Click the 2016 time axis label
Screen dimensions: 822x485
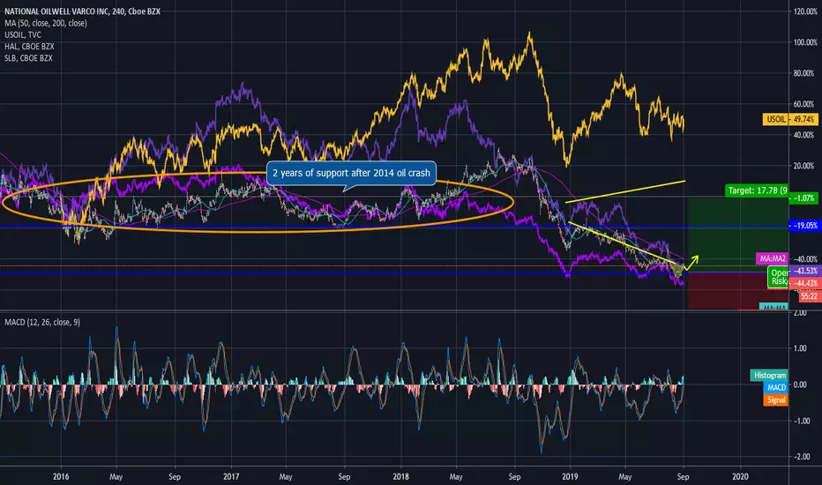(x=61, y=476)
